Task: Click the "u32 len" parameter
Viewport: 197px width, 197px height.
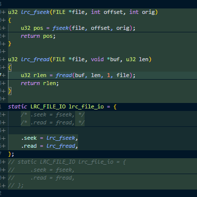Action: (137, 59)
